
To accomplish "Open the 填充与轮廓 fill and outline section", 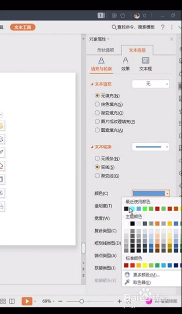I will tap(101, 64).
